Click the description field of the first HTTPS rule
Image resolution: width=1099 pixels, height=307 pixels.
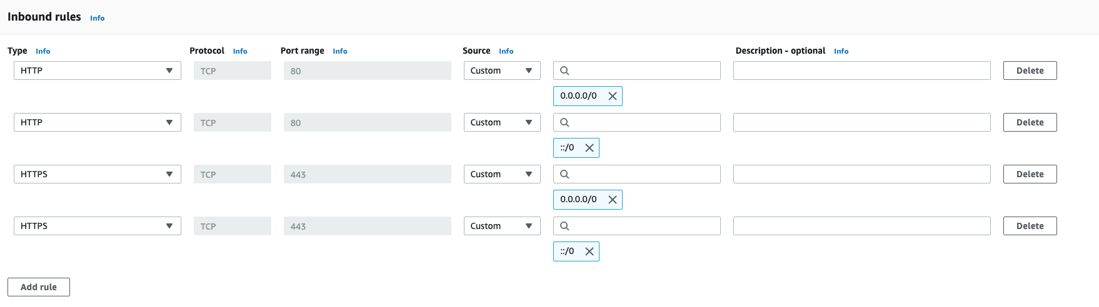861,174
